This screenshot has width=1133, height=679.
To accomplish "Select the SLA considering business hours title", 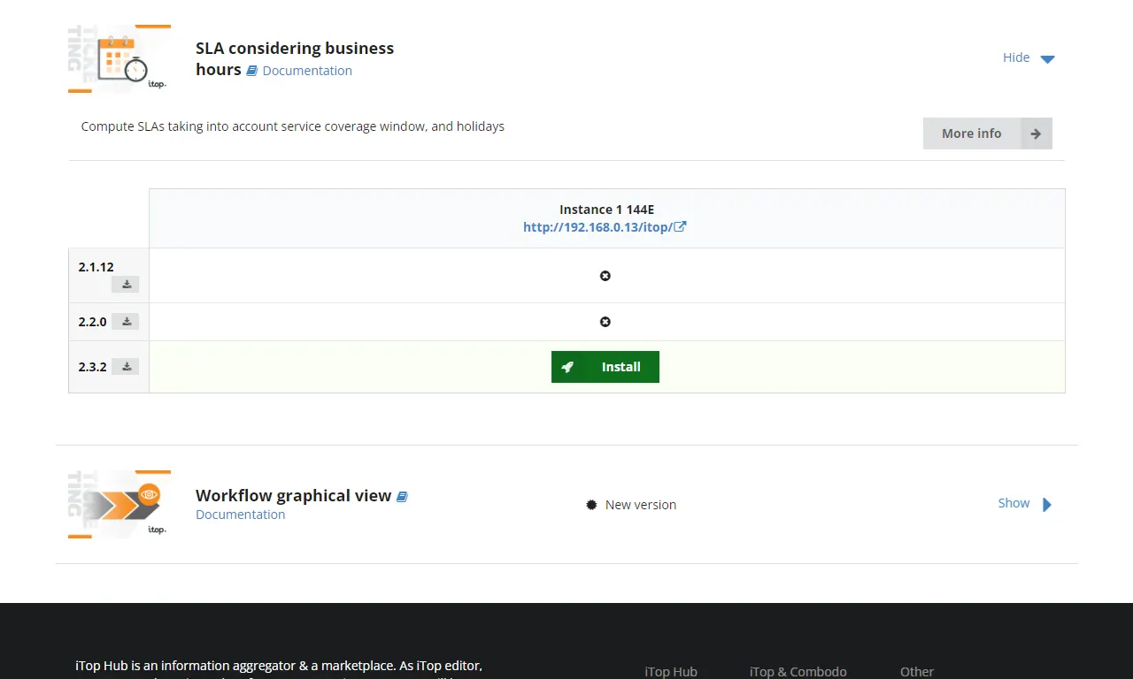I will [295, 58].
